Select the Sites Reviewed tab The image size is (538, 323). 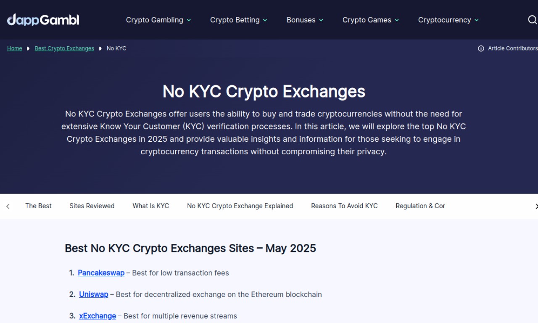(x=92, y=206)
